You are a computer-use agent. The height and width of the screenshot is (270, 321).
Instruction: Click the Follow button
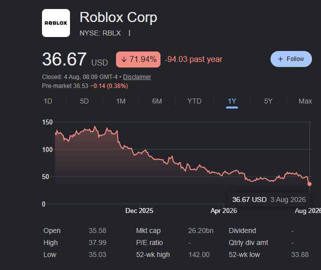pos(291,59)
